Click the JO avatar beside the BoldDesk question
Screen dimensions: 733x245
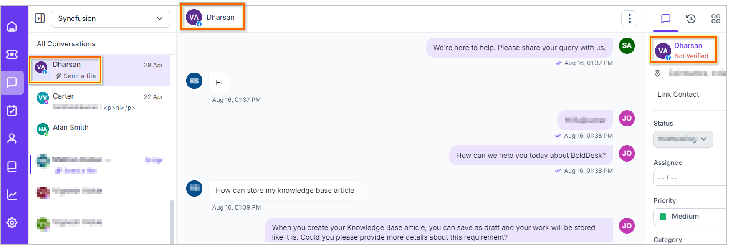(627, 153)
